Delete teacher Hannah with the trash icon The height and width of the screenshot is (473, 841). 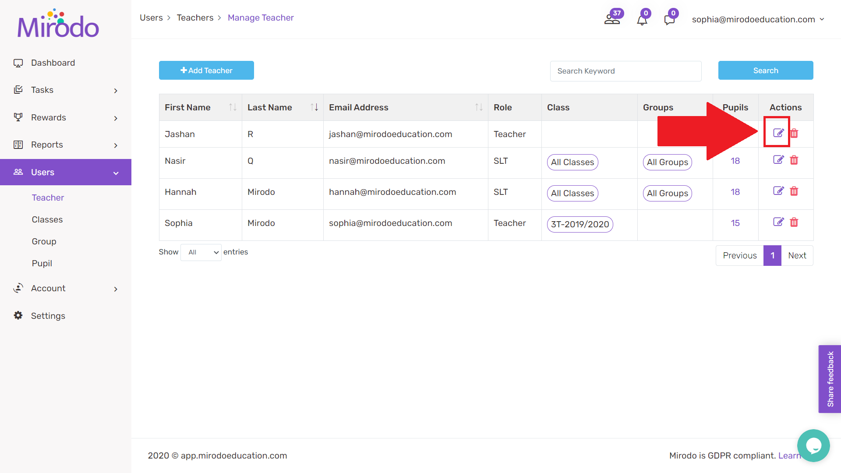coord(794,191)
